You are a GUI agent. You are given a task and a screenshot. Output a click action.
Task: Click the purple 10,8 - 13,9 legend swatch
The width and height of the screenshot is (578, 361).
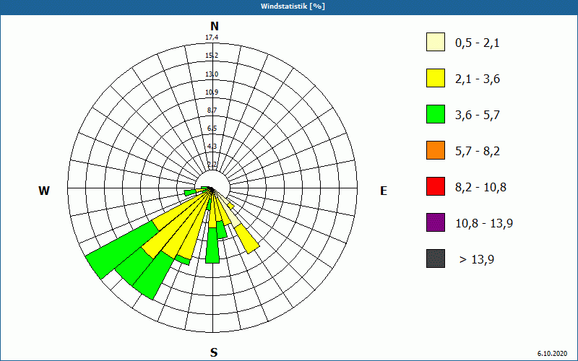pyautogui.click(x=436, y=222)
